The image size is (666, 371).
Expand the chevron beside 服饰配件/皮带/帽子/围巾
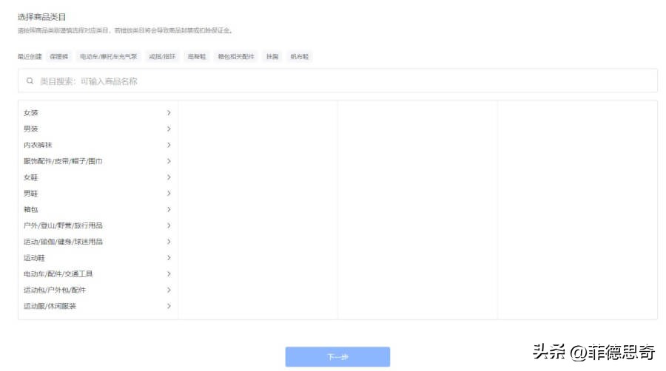(x=169, y=161)
